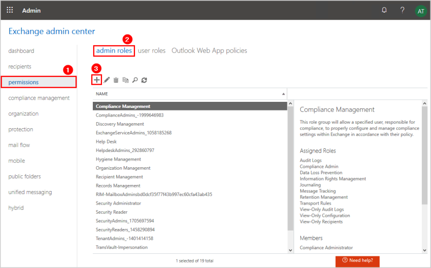The image size is (431, 268).
Task: Refresh the role group list
Action: [x=144, y=80]
